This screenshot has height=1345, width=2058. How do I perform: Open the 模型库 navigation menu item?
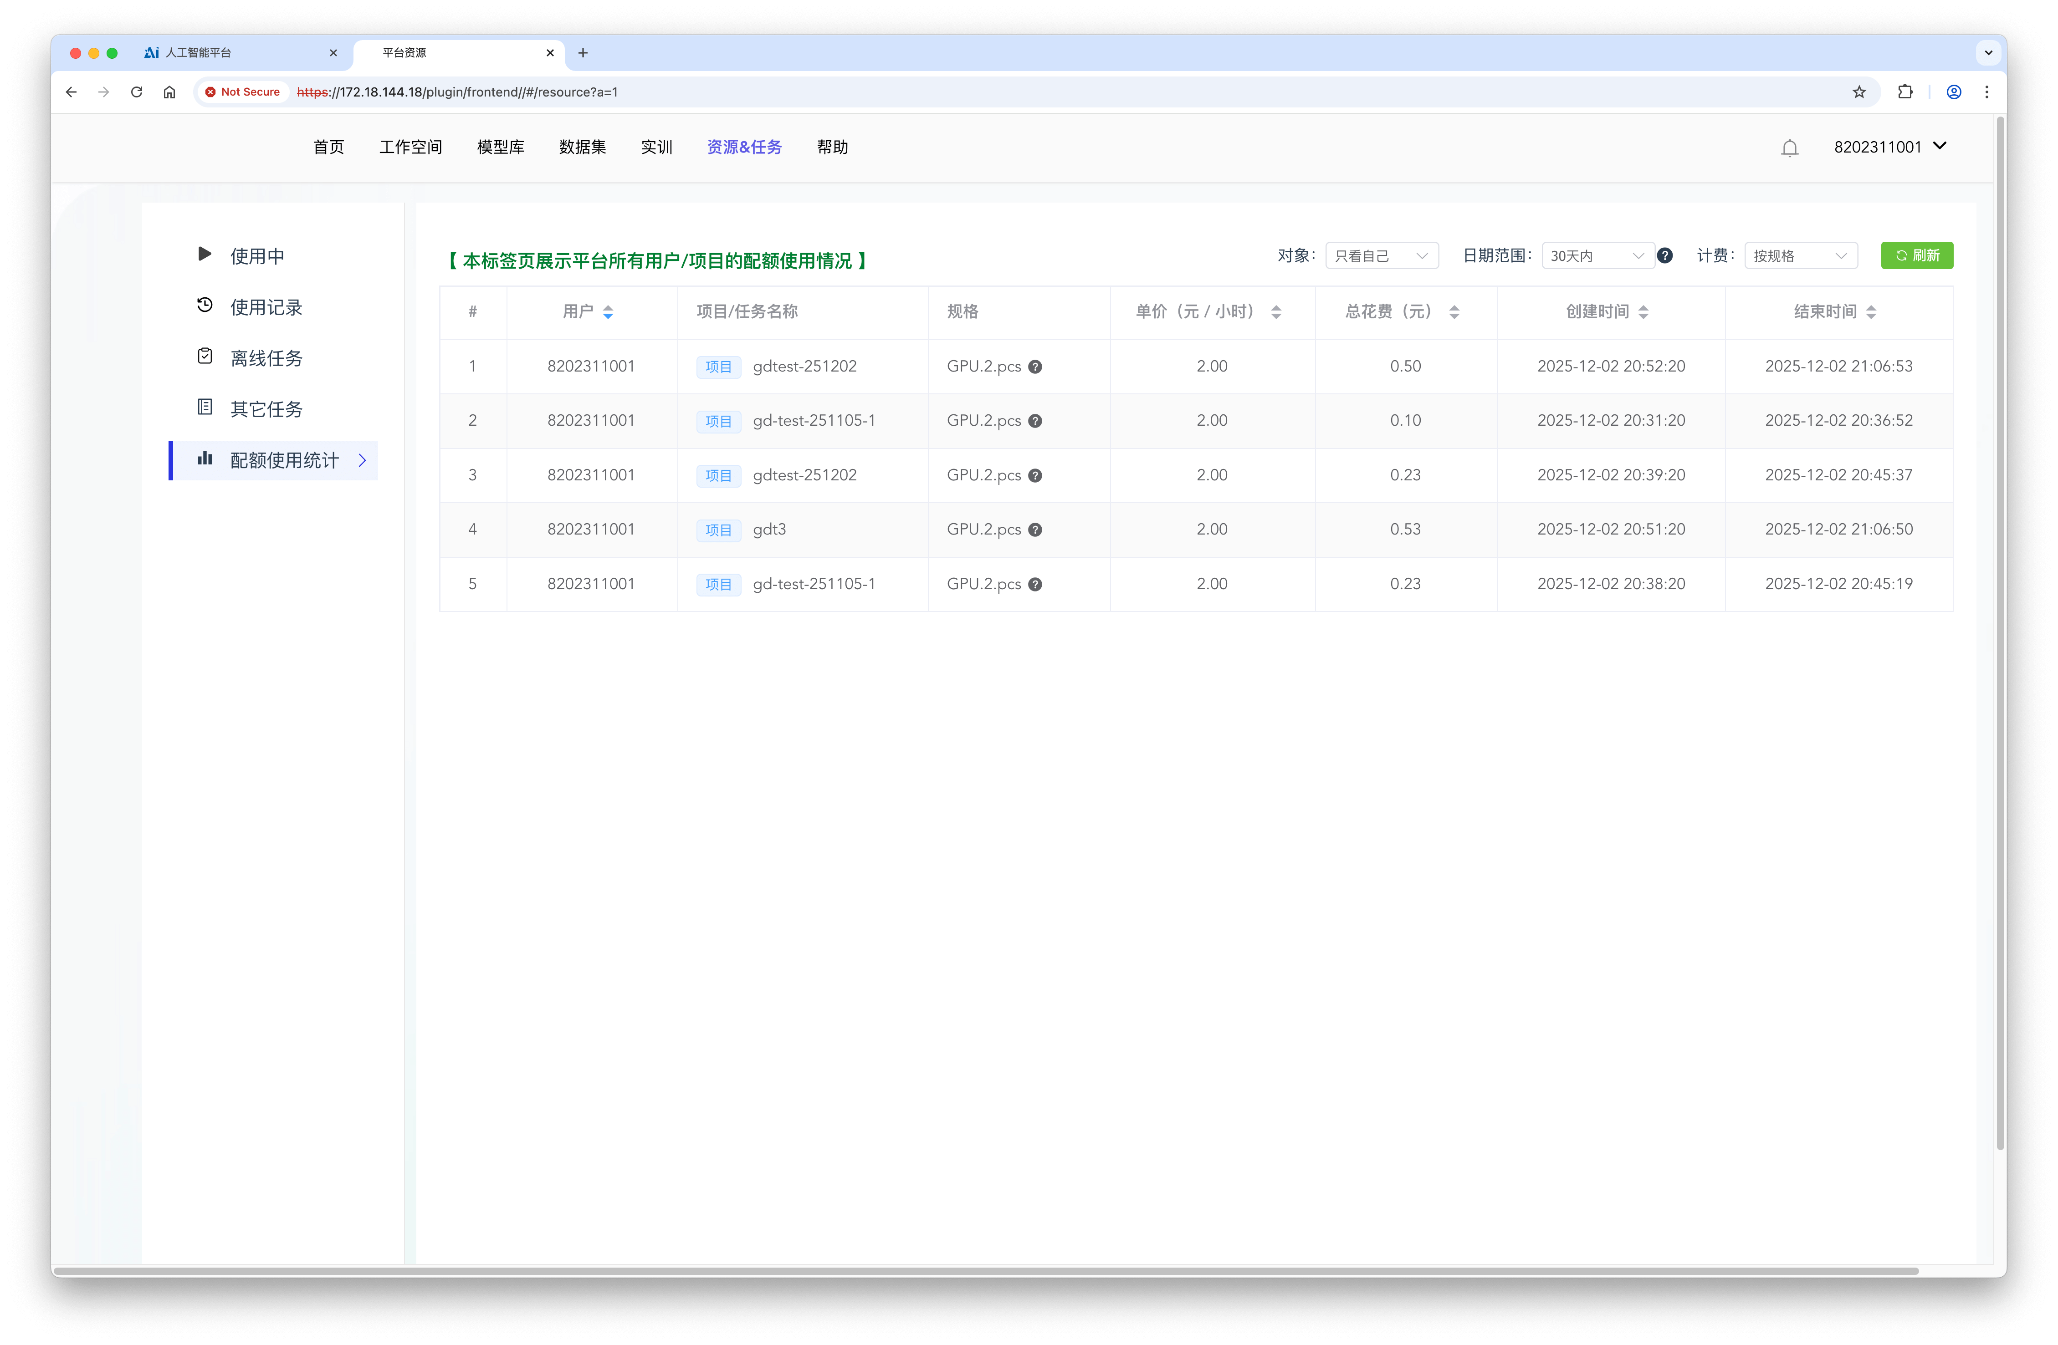coord(500,147)
